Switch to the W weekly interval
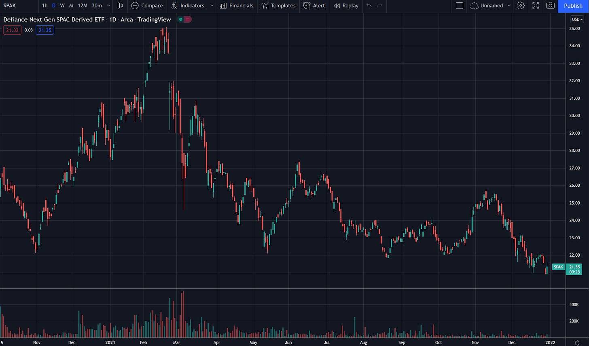Screen dimensions: 589x346 click(x=62, y=6)
